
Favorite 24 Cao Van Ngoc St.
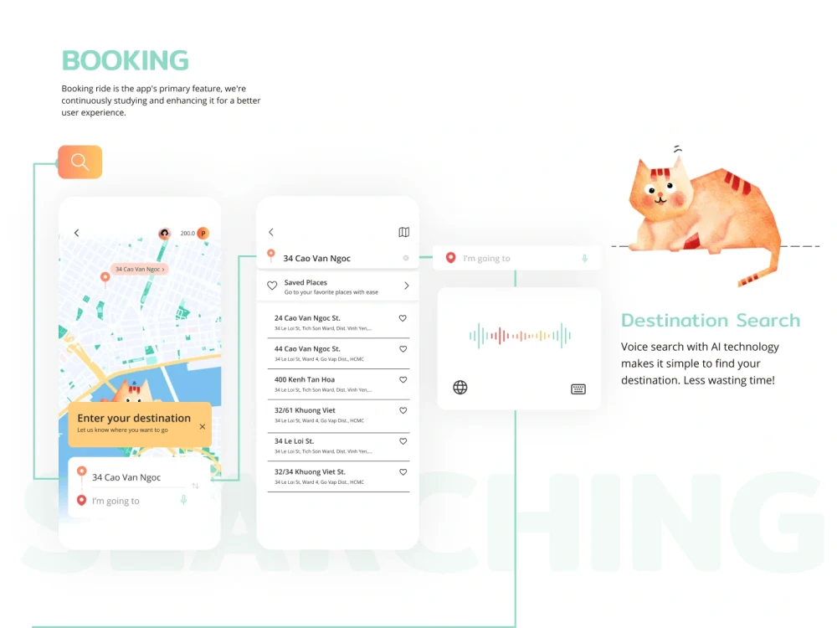tap(403, 318)
